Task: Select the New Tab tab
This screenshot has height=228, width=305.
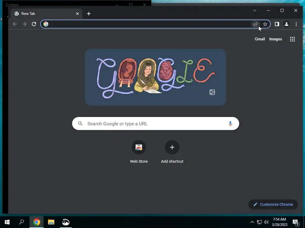Action: [x=47, y=14]
